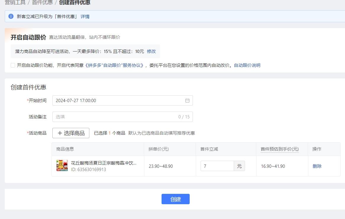Click the 元 unit label beside the discount input
The width and height of the screenshot is (345, 219).
pos(239,166)
